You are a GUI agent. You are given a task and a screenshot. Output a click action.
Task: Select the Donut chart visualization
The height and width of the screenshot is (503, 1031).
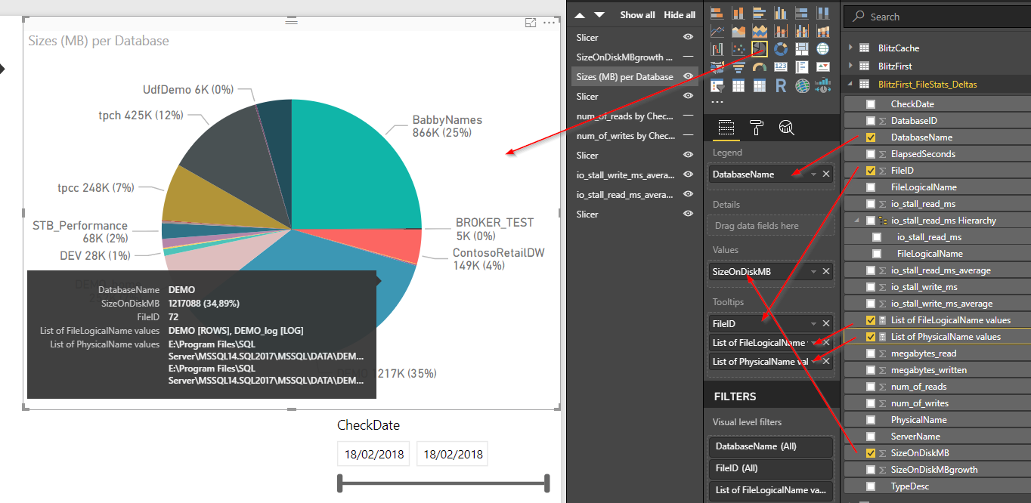[781, 49]
